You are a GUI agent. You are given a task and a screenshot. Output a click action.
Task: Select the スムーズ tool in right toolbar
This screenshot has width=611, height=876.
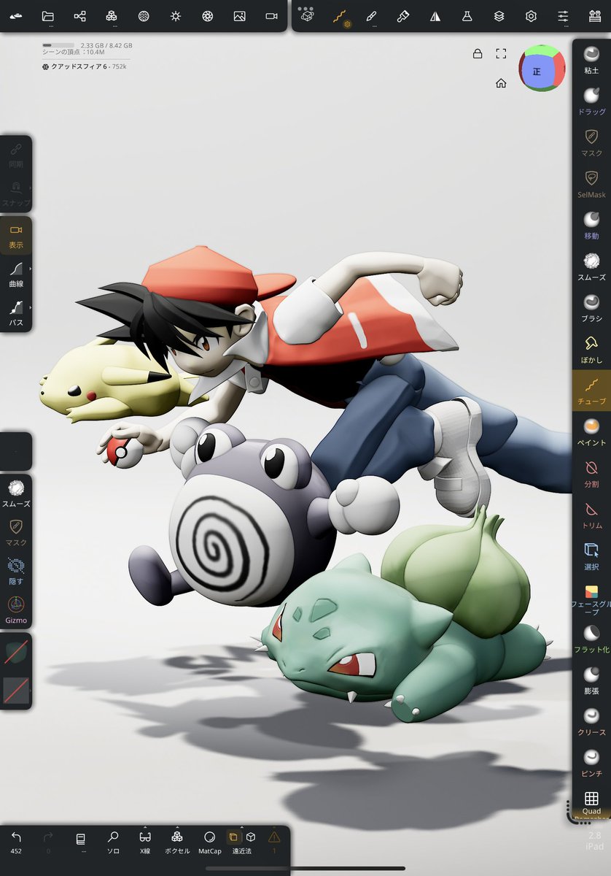coord(591,267)
